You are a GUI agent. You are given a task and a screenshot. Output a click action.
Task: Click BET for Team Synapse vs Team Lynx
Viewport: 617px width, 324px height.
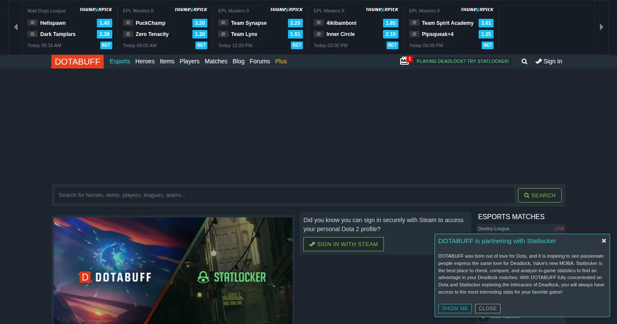click(x=297, y=45)
